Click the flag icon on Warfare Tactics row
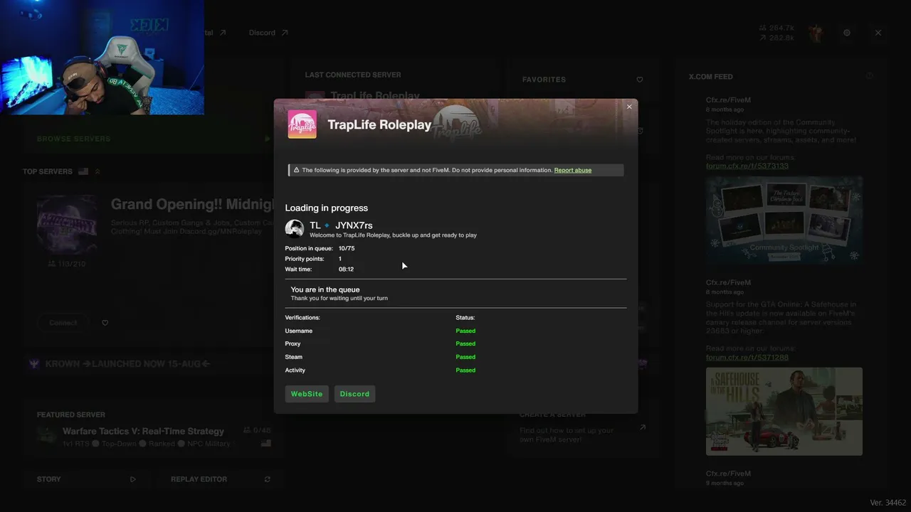This screenshot has width=911, height=512. [266, 444]
